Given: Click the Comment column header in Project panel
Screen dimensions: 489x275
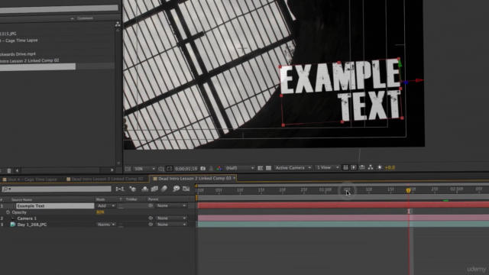Looking at the screenshot, I should (85, 18).
